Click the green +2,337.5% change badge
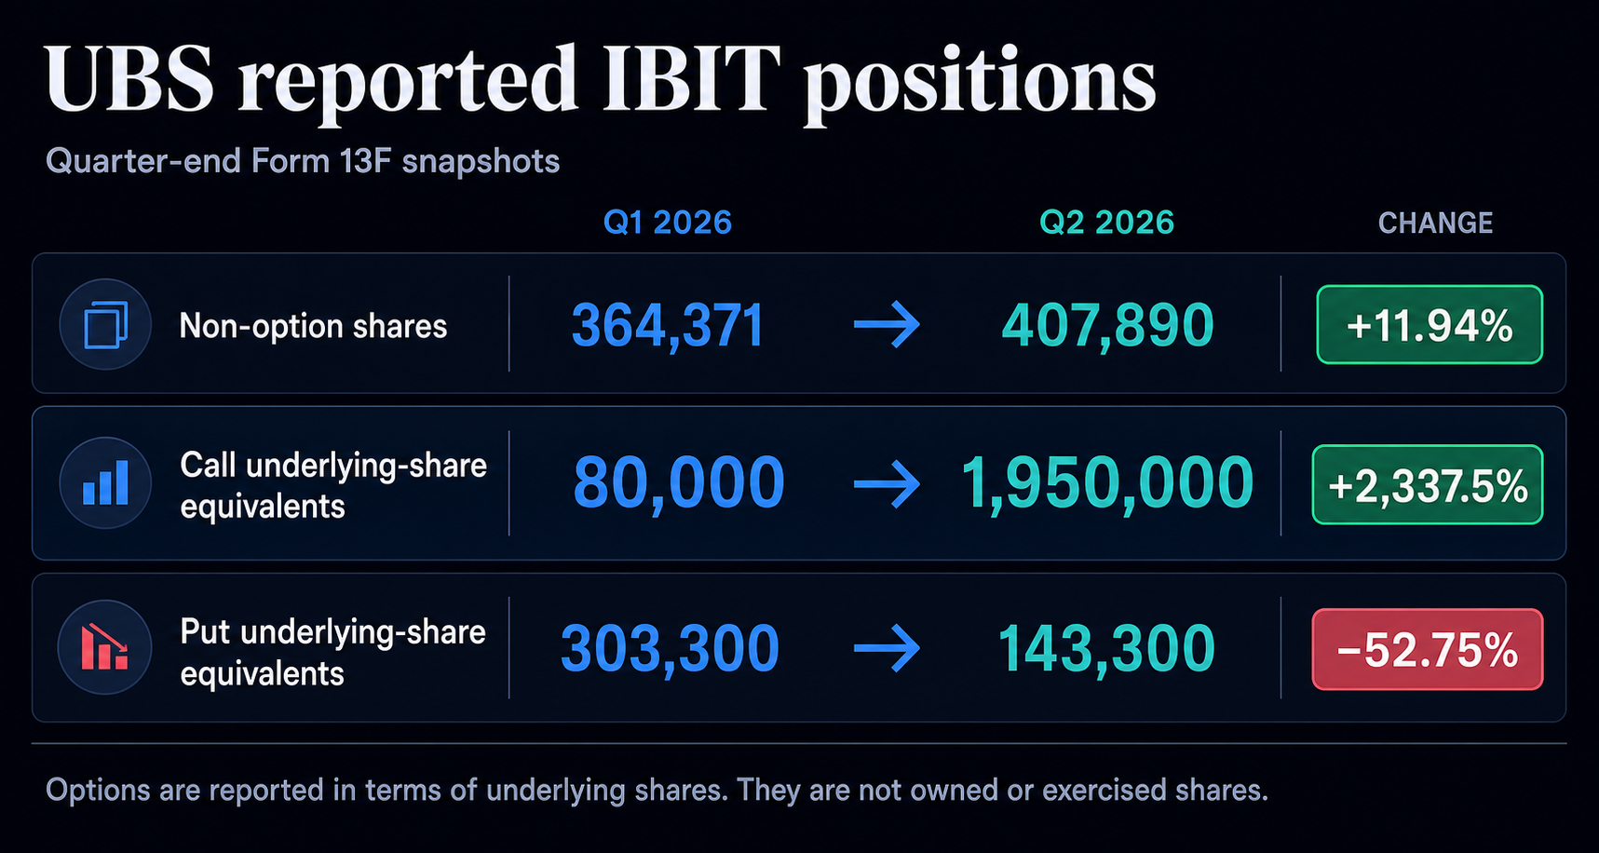 (1428, 485)
